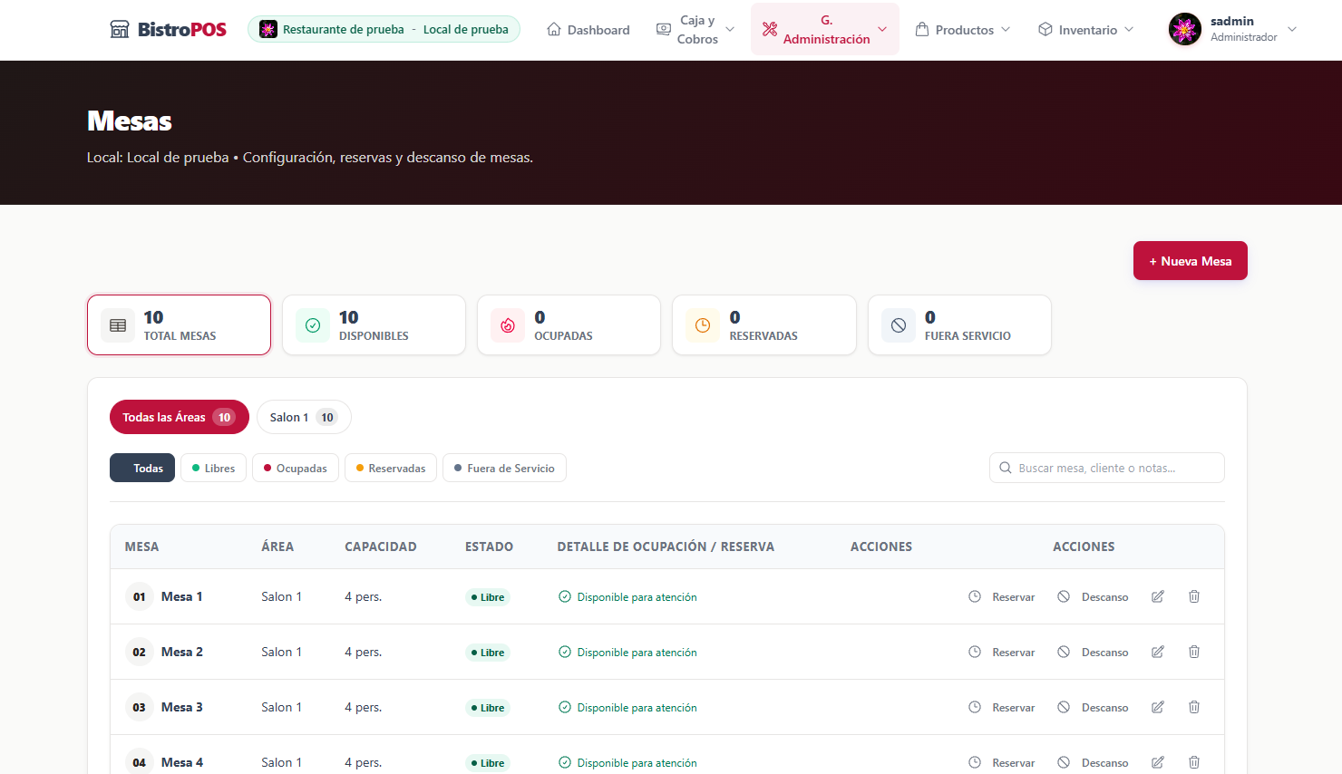Click the Fuera Servicio banned icon
Image resolution: width=1342 pixels, height=774 pixels.
tap(899, 325)
